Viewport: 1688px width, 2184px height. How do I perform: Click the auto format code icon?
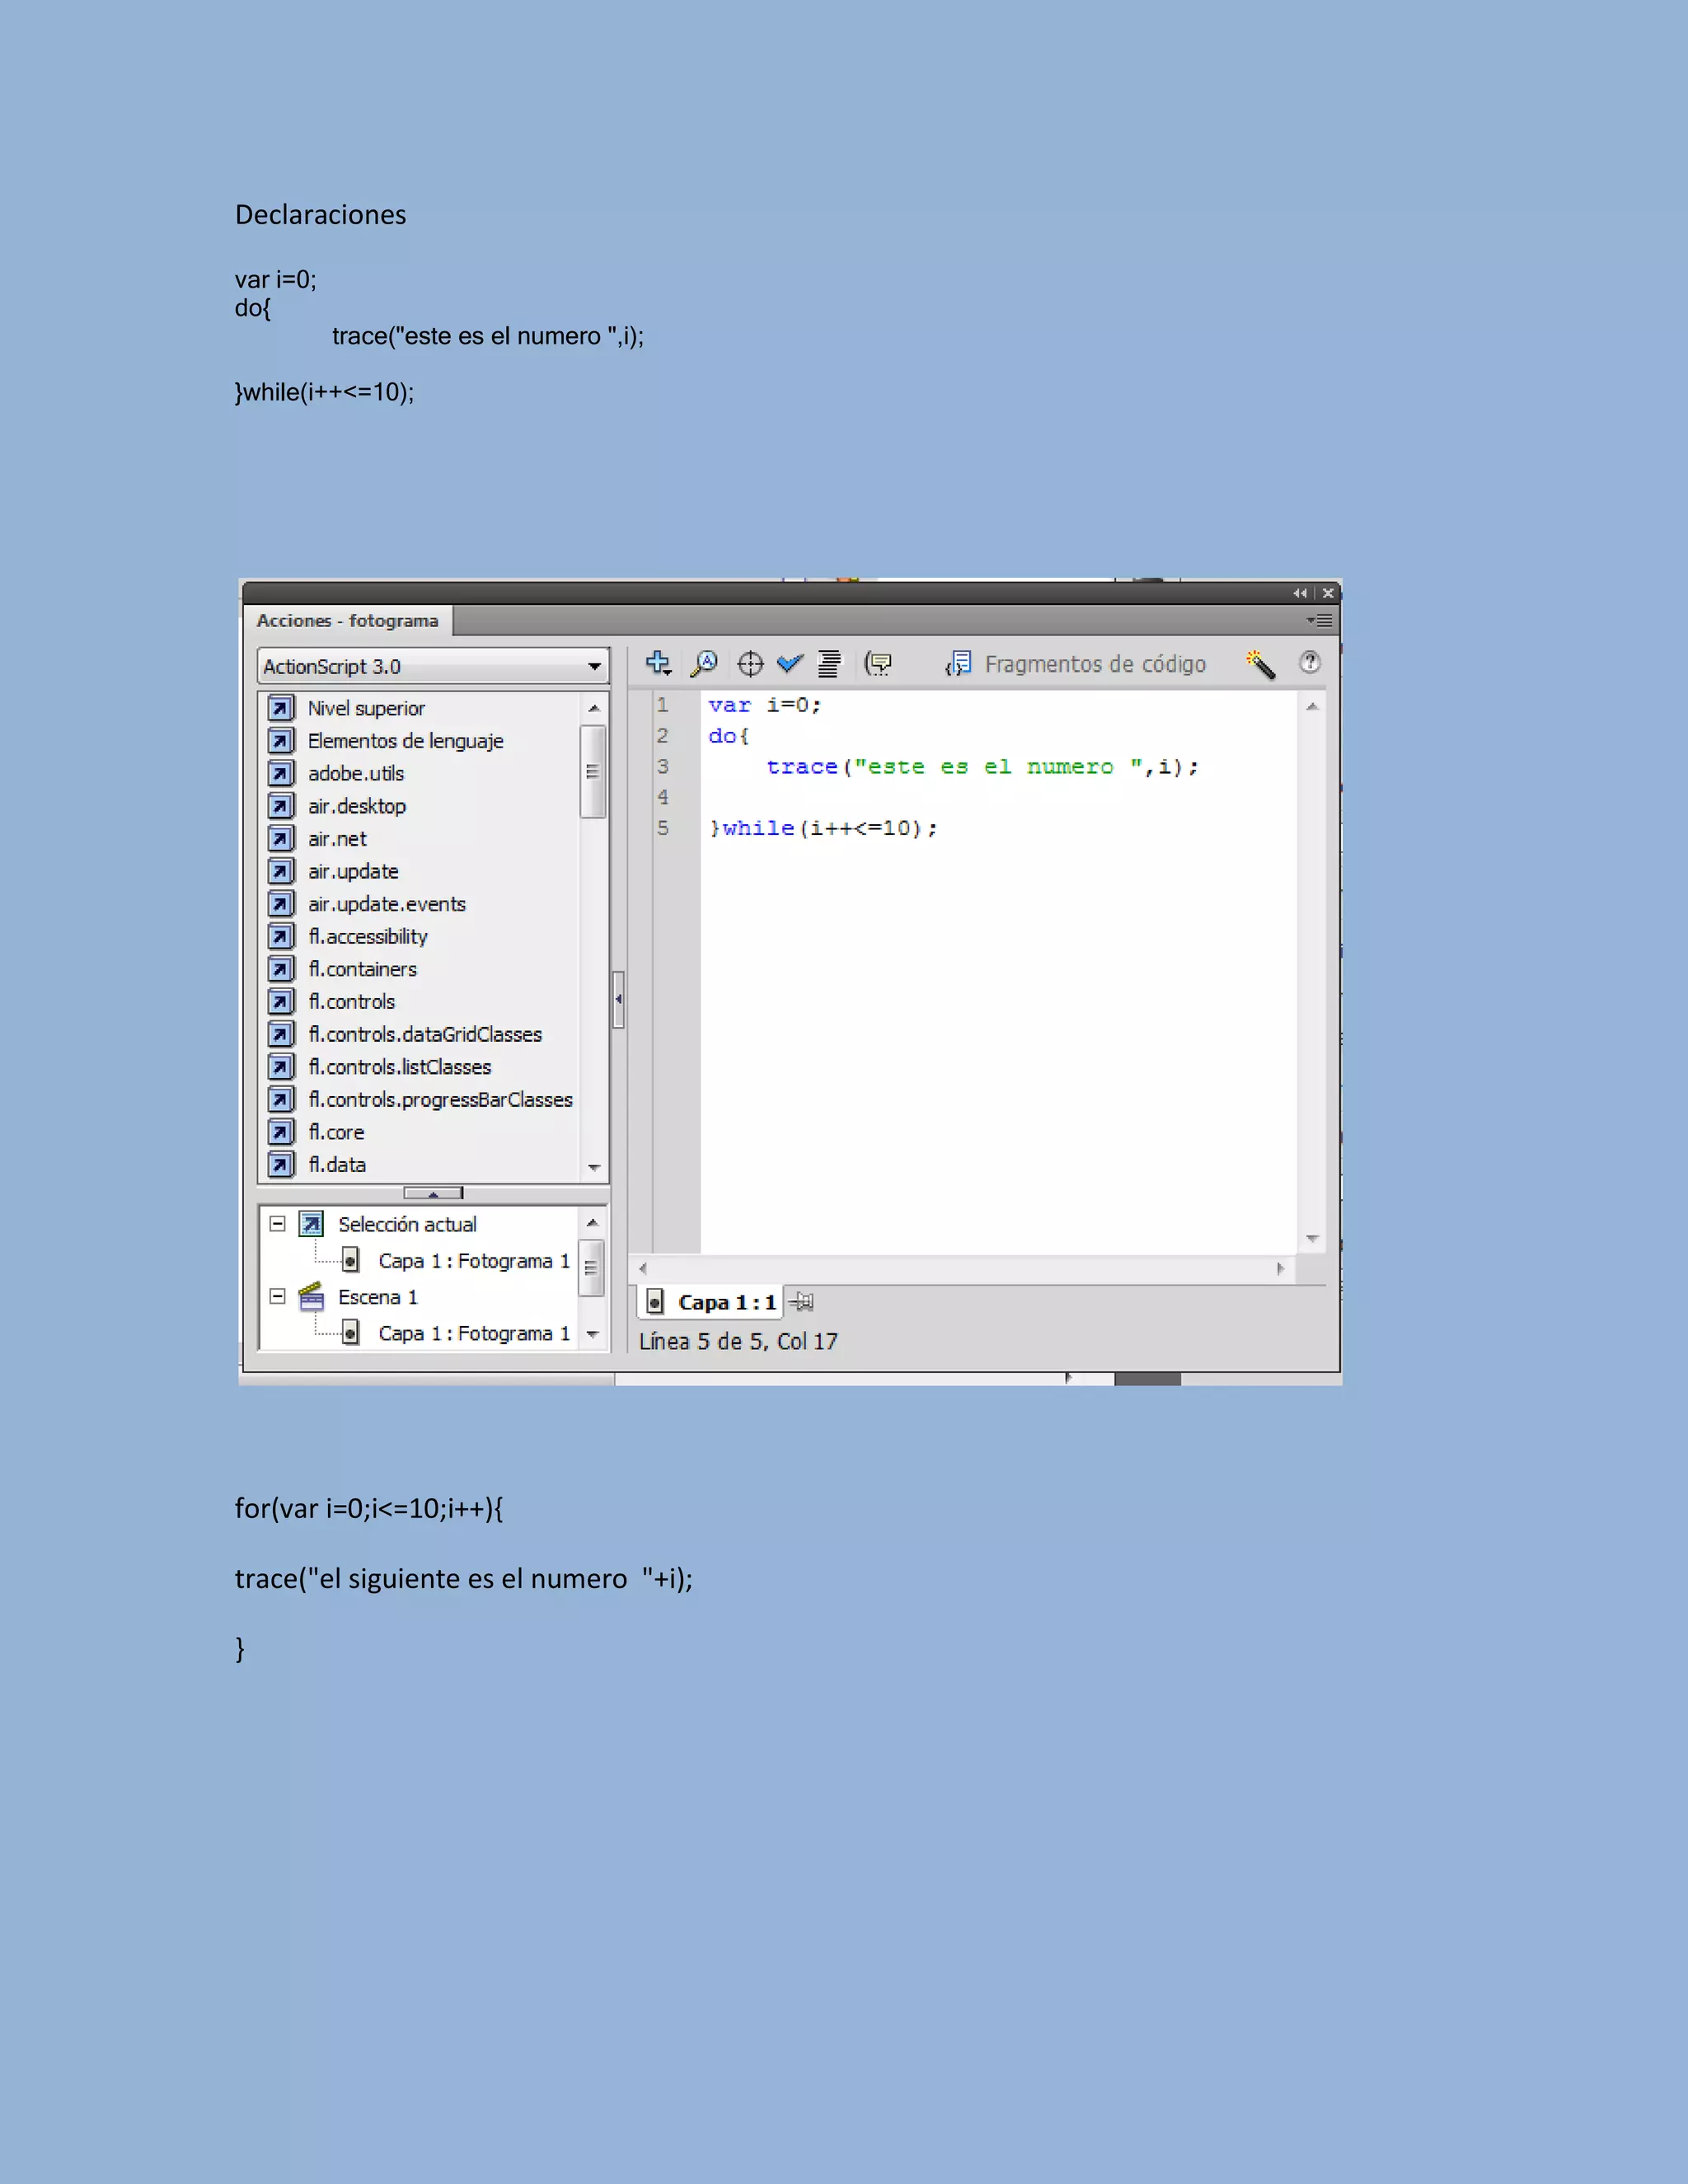pos(829,663)
